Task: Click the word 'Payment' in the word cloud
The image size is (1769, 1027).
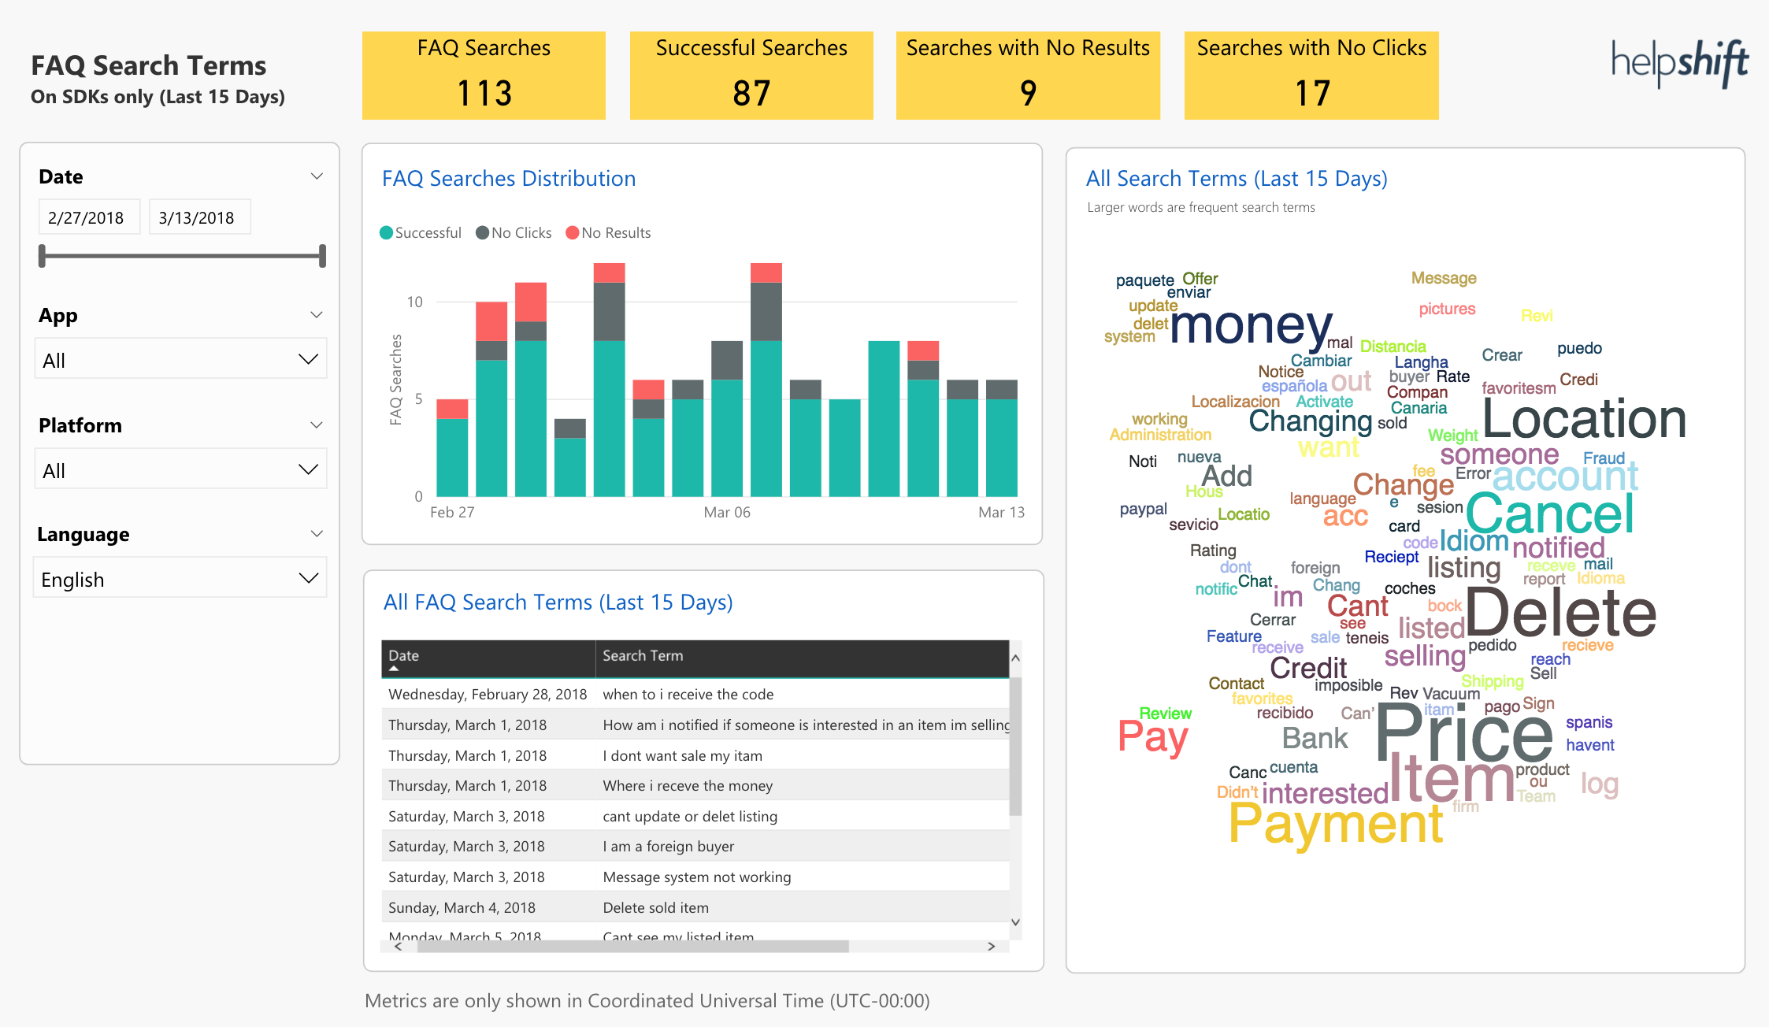Action: (1336, 824)
